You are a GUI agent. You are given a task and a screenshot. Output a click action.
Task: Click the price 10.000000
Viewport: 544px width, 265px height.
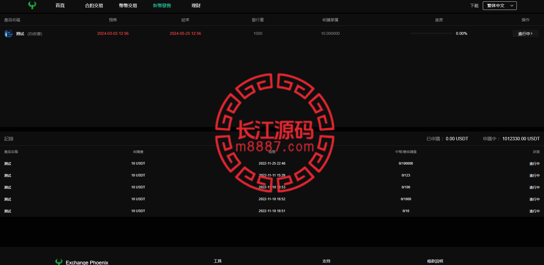330,33
